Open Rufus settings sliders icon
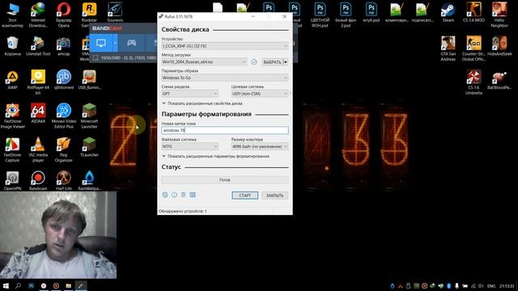The height and width of the screenshot is (291, 518). [x=184, y=195]
